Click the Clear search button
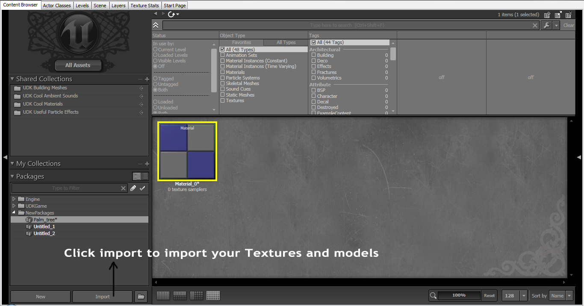The image size is (584, 306). [569, 25]
